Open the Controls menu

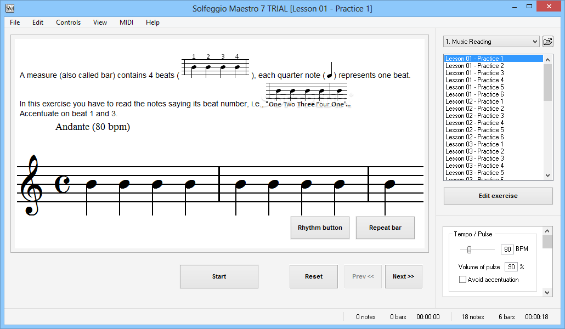point(68,22)
